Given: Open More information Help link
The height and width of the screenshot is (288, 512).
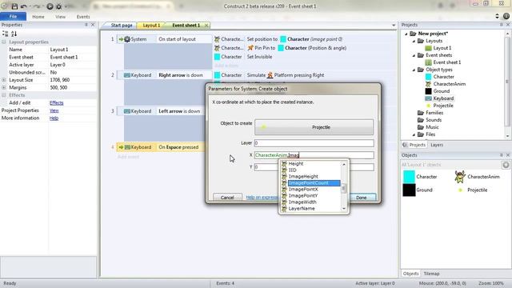Looking at the screenshot, I should (x=54, y=118).
